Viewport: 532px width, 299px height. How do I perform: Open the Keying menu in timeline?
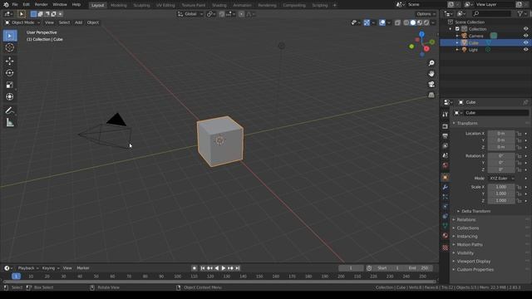point(51,268)
